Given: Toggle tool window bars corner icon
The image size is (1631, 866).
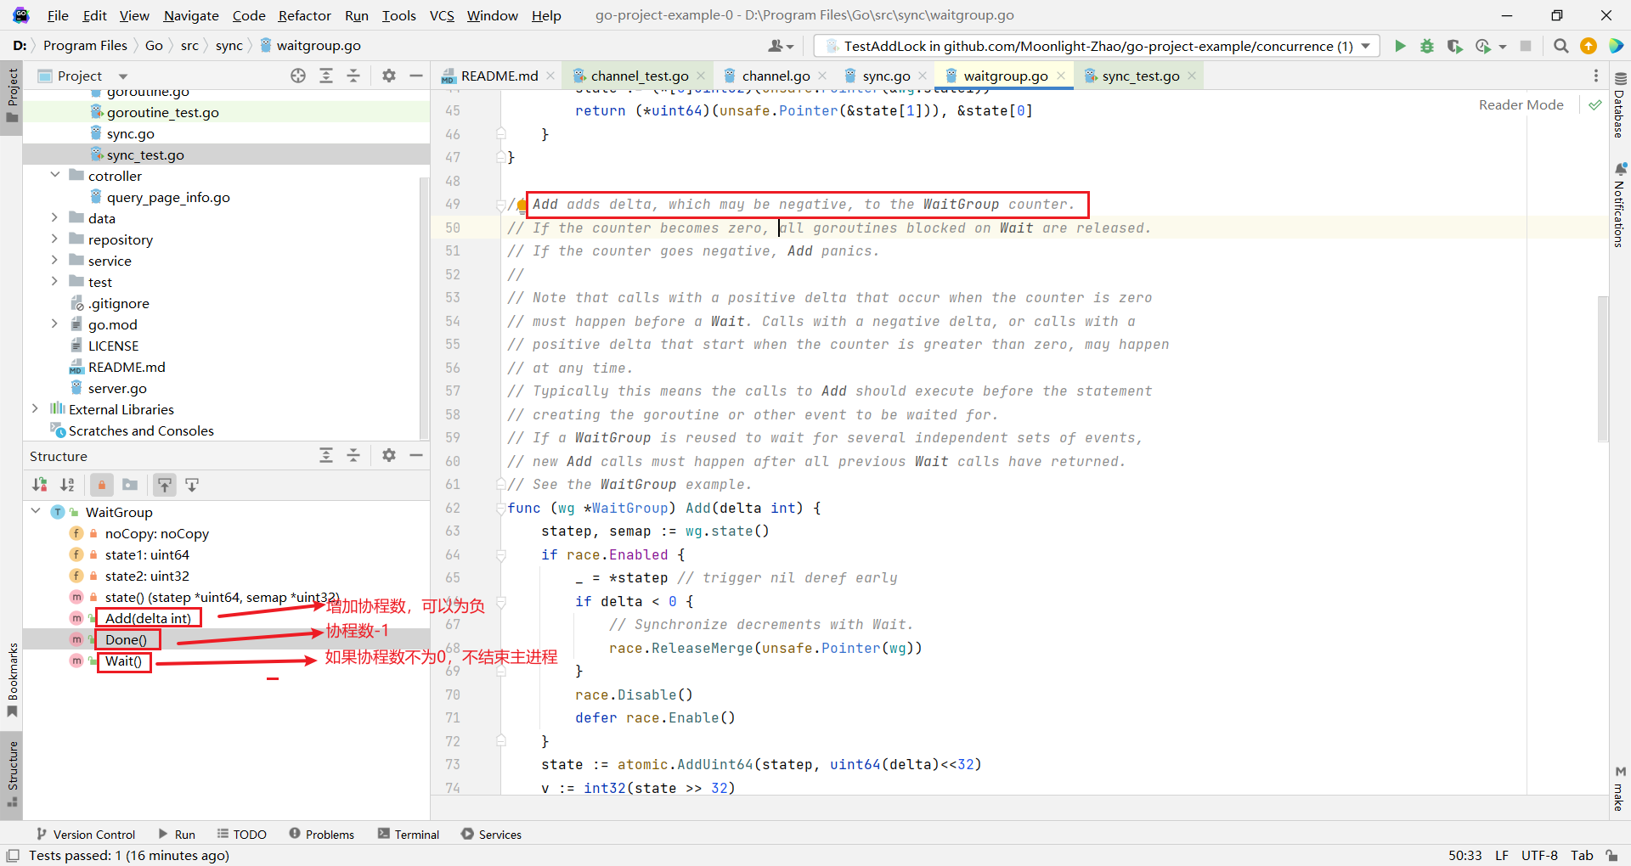Looking at the screenshot, I should pyautogui.click(x=13, y=855).
